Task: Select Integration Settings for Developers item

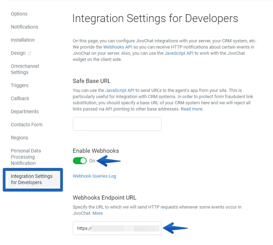Action: pyautogui.click(x=32, y=179)
